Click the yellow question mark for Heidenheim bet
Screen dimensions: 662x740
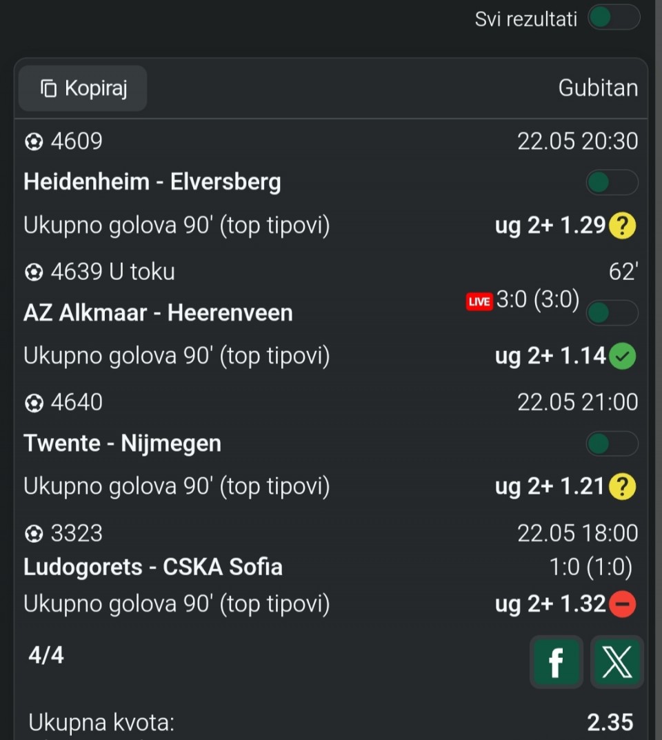pos(623,226)
